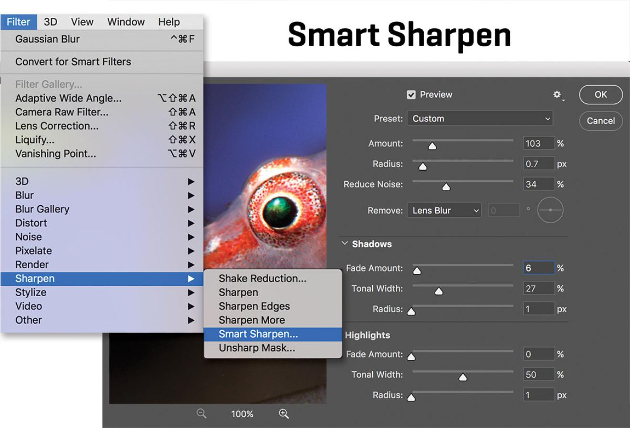Click the zoom in magnifier icon
The image size is (630, 428).
click(x=284, y=413)
